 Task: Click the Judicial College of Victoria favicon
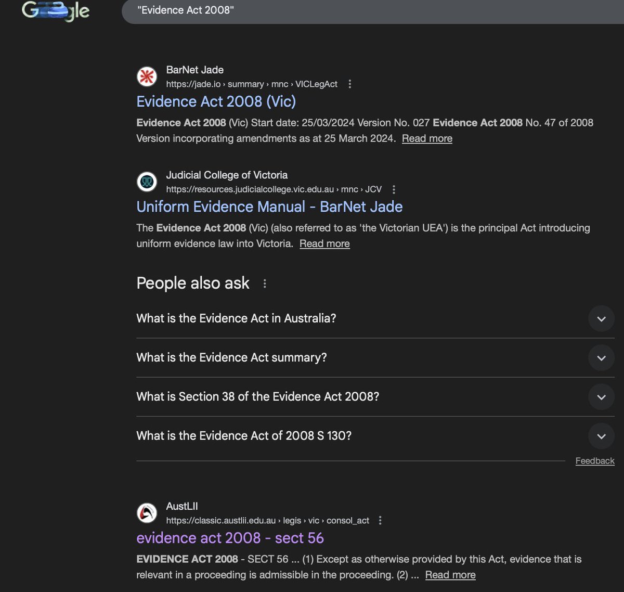click(x=147, y=182)
